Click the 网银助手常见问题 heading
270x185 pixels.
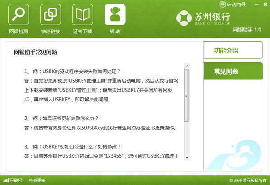[x=36, y=52]
